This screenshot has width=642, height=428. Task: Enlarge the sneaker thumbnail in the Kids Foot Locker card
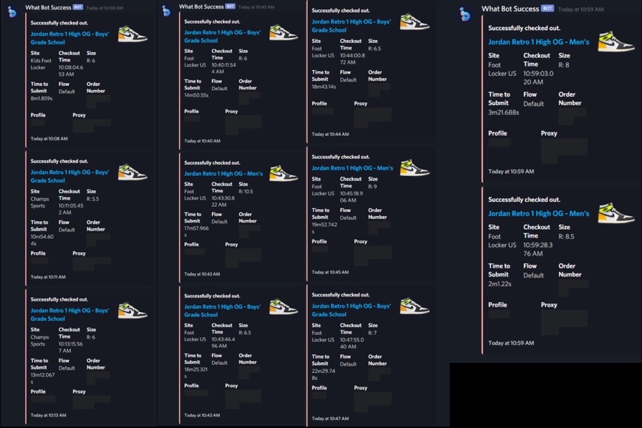133,34
